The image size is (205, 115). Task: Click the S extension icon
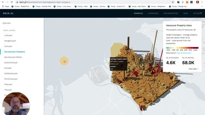(x=183, y=2)
